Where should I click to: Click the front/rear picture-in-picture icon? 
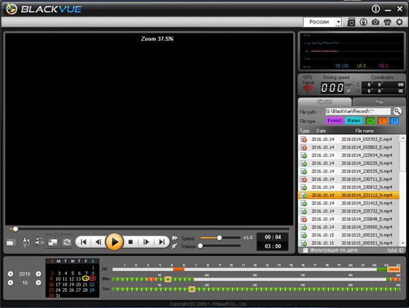click(52, 243)
